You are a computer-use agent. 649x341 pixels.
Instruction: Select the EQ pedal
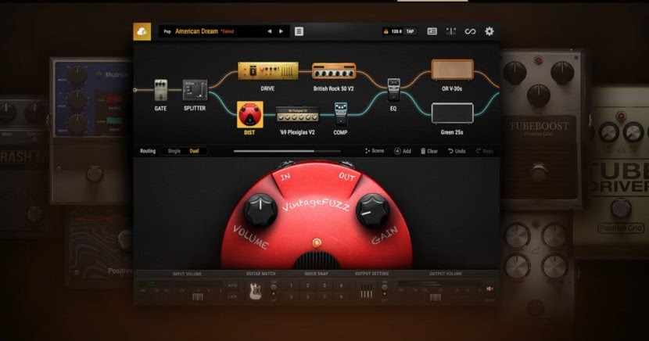(393, 89)
